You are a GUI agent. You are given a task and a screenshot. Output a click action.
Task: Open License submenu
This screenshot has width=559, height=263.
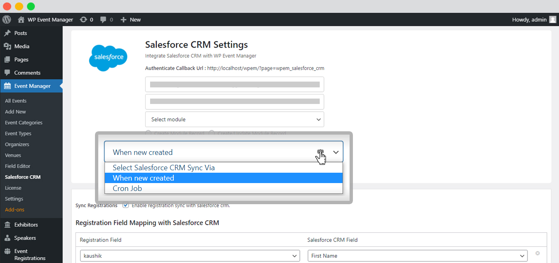(13, 188)
